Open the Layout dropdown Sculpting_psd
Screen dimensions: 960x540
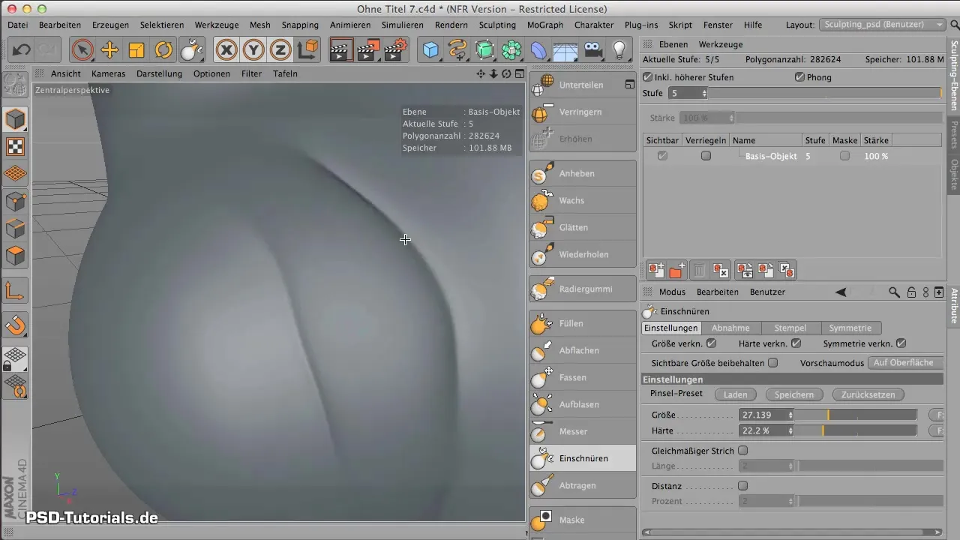(x=883, y=25)
